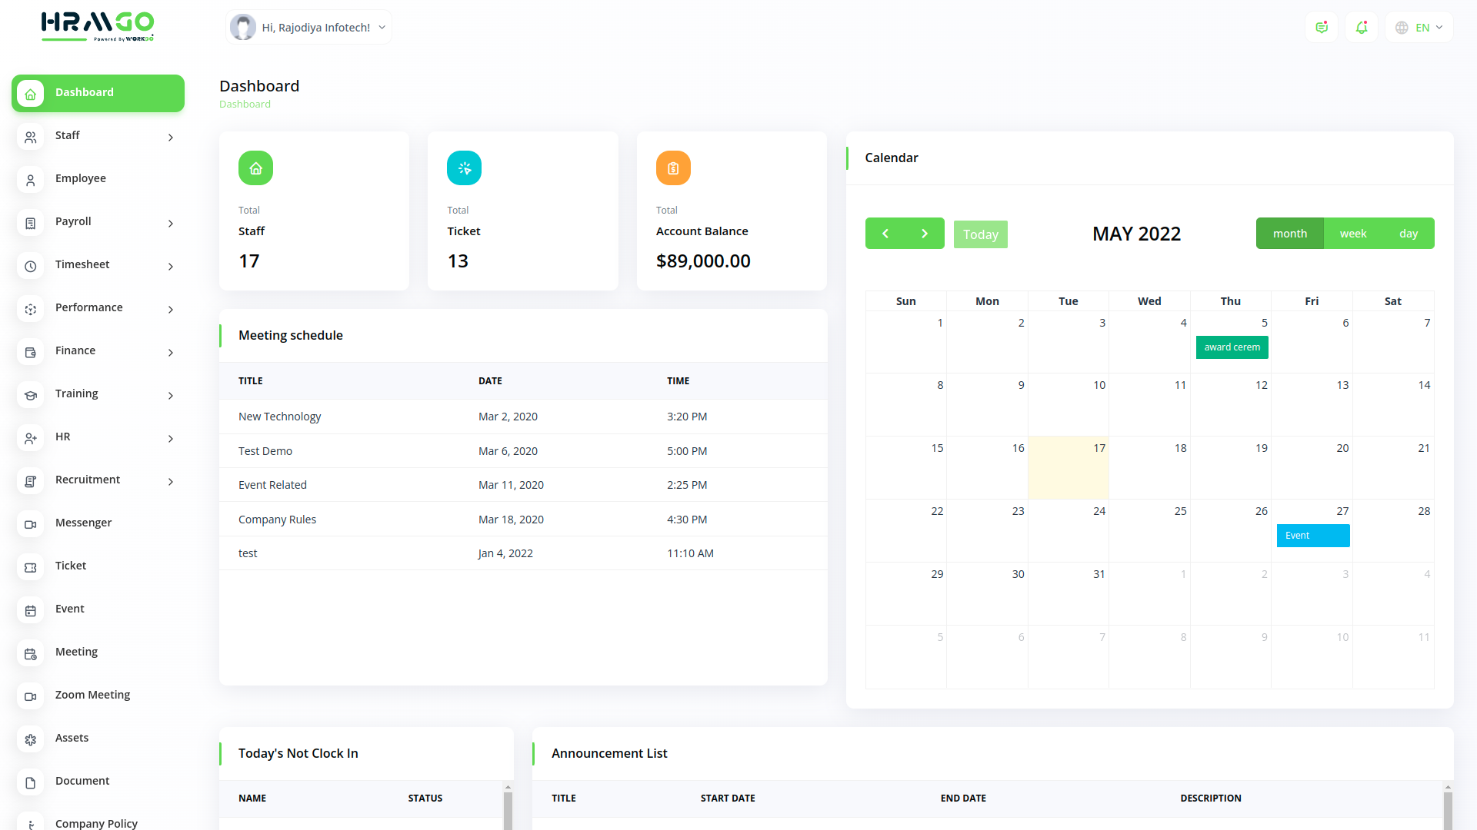The height and width of the screenshot is (830, 1477).
Task: Click the teal Total Ticket icon
Action: point(464,168)
